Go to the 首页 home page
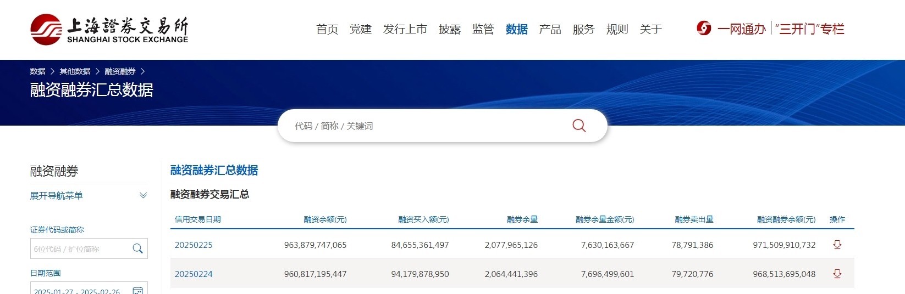905x294 pixels. pos(327,29)
